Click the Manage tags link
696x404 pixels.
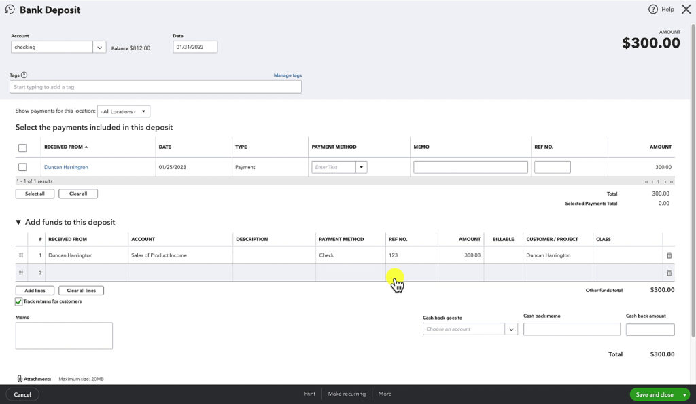click(x=288, y=75)
